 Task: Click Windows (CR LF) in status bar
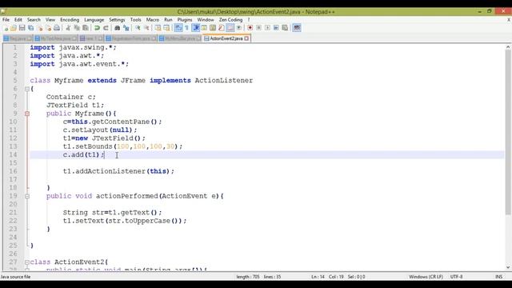426,277
